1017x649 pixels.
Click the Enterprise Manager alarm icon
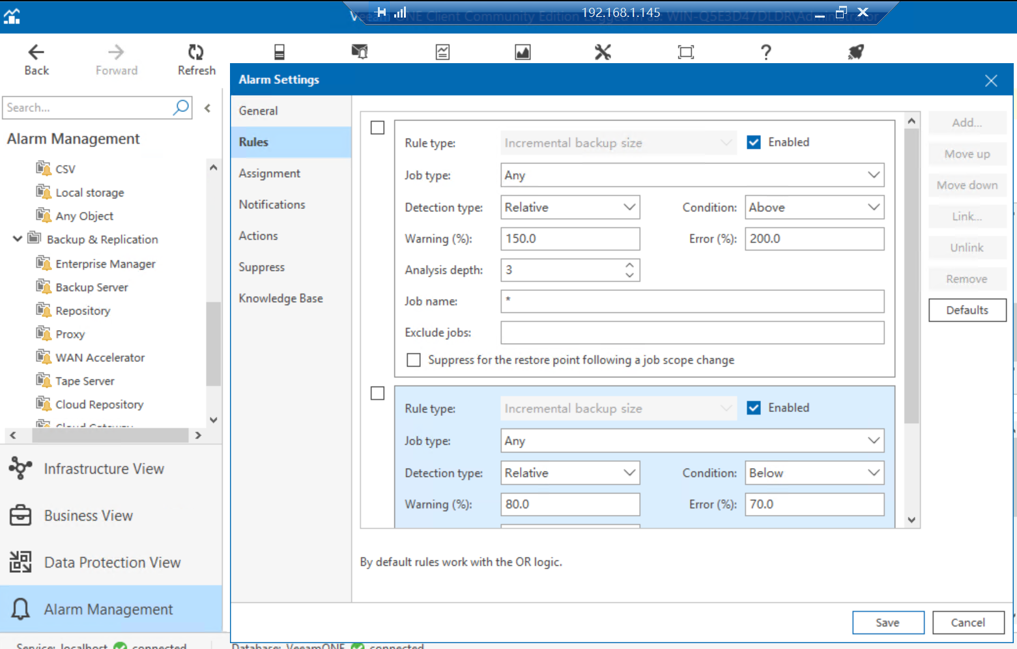click(44, 263)
